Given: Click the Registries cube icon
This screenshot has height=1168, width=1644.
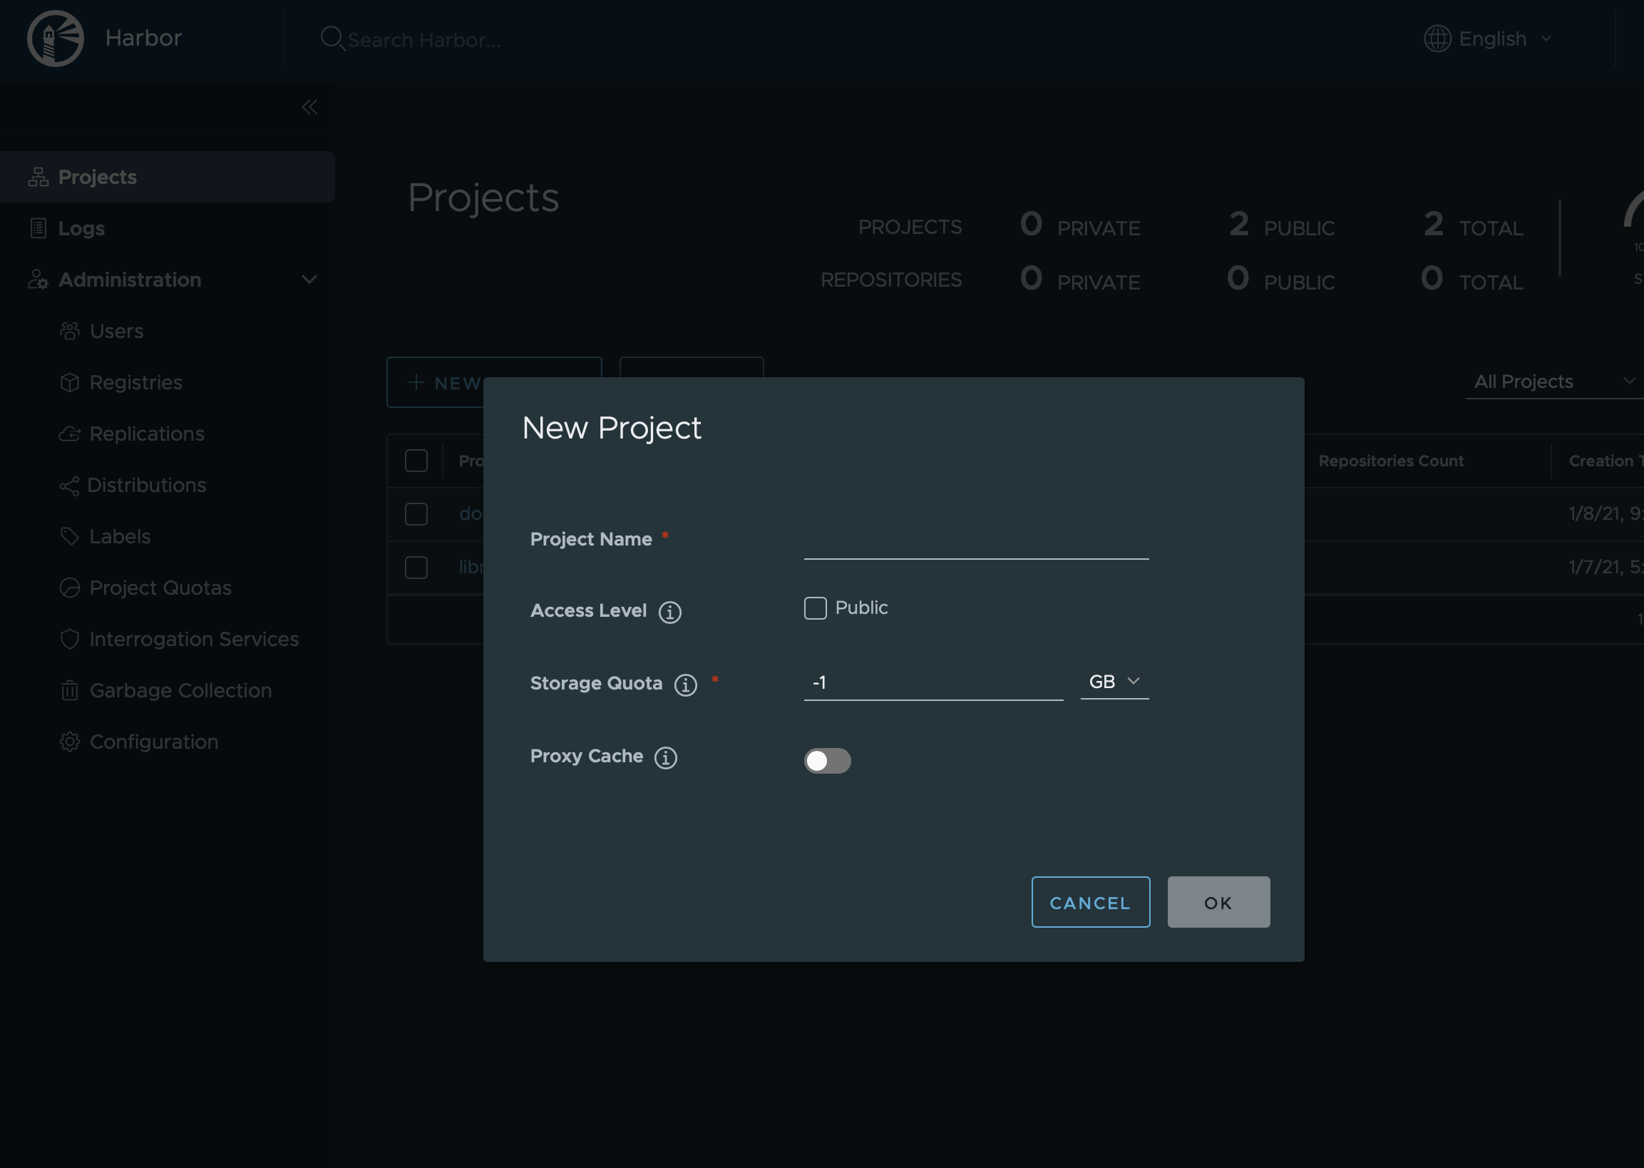Looking at the screenshot, I should (x=70, y=383).
